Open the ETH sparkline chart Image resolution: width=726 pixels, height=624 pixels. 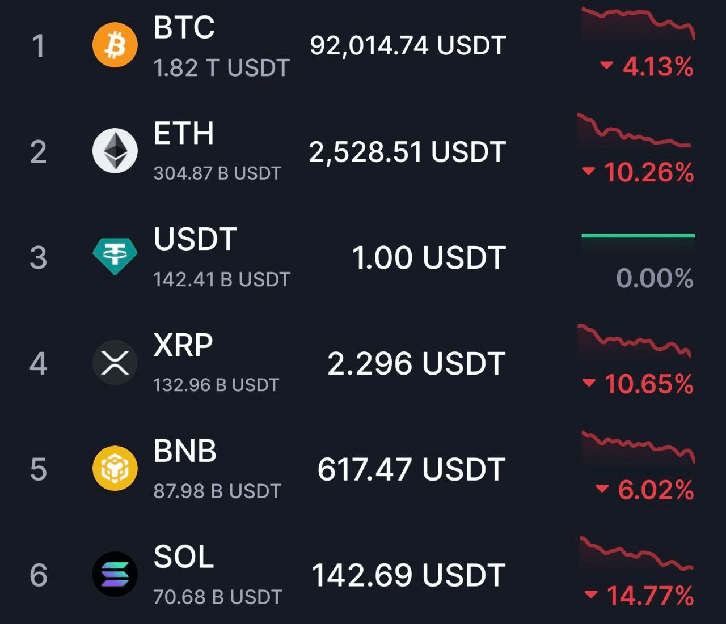click(x=634, y=130)
